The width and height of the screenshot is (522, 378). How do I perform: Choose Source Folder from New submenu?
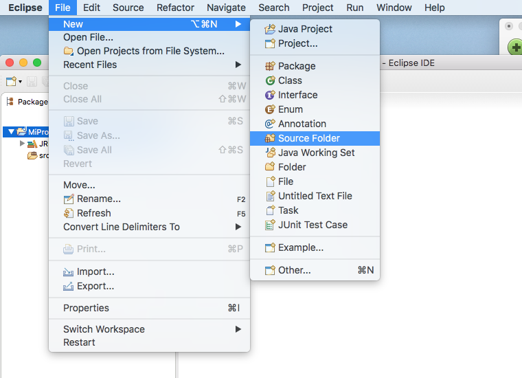coord(308,138)
